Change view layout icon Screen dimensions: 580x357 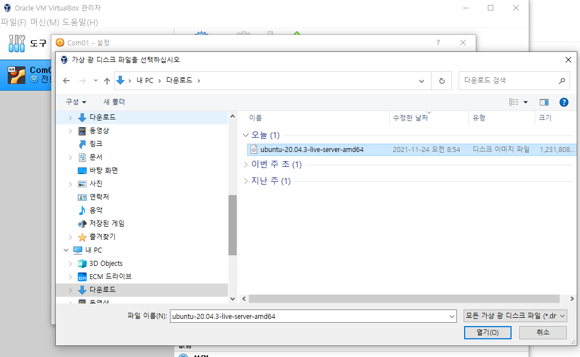click(x=514, y=102)
